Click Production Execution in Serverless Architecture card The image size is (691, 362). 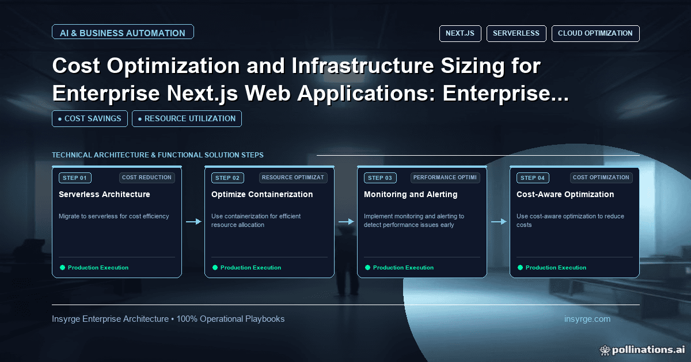click(98, 267)
